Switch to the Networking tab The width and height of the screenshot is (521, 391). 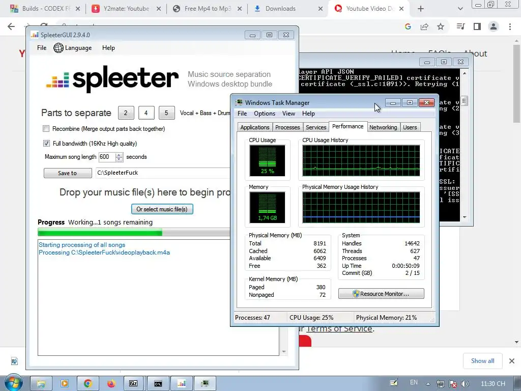click(383, 127)
